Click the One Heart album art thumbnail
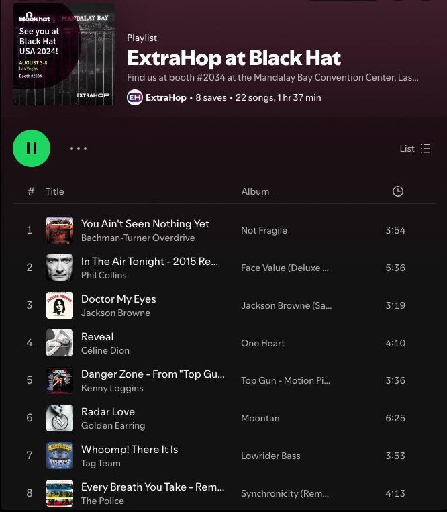The height and width of the screenshot is (512, 447). pyautogui.click(x=60, y=343)
